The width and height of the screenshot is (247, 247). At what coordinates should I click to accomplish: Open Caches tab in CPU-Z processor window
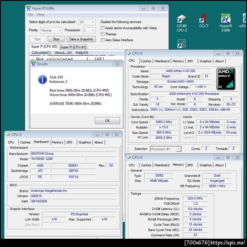point(146,61)
